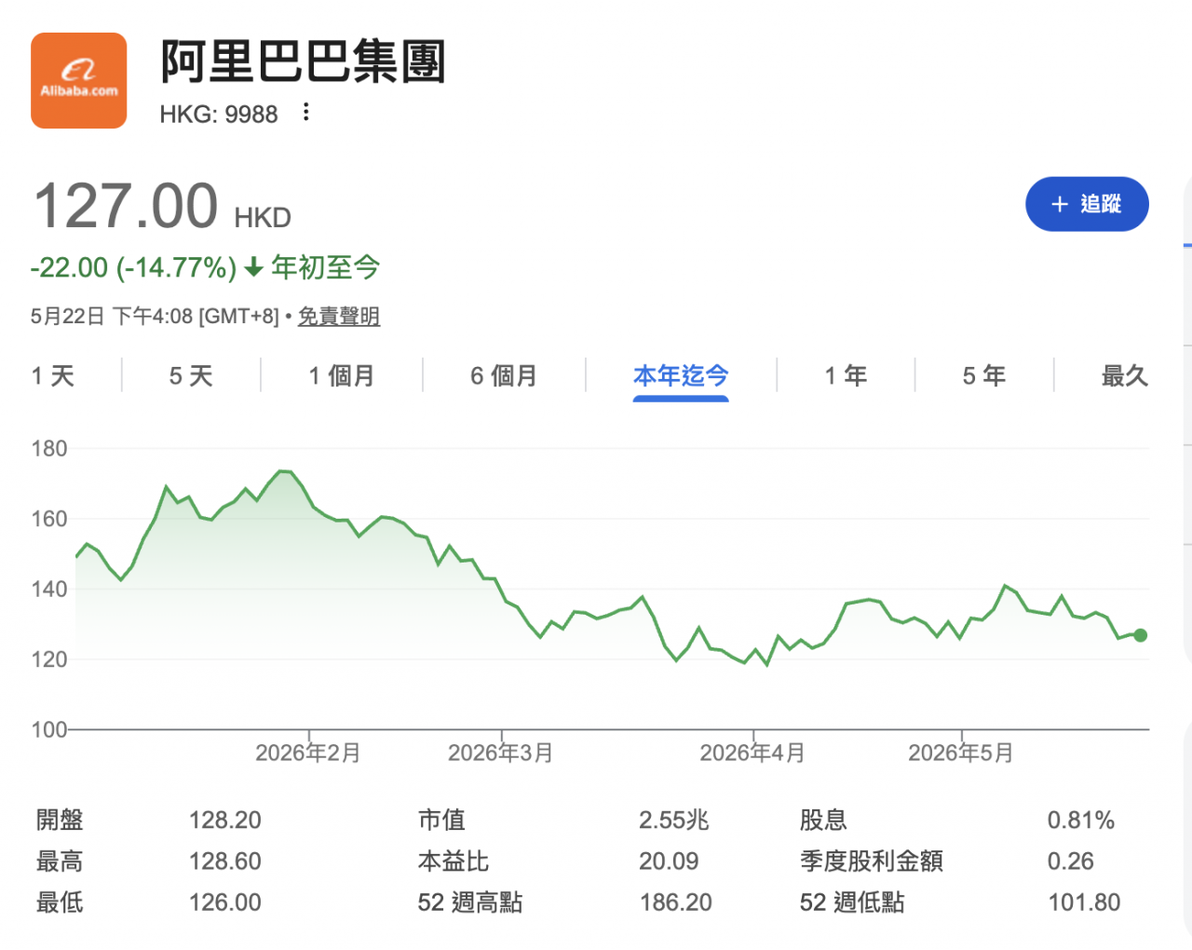1192x950 pixels.
Task: Click the 2026年3月 axis label
Action: pyautogui.click(x=501, y=753)
